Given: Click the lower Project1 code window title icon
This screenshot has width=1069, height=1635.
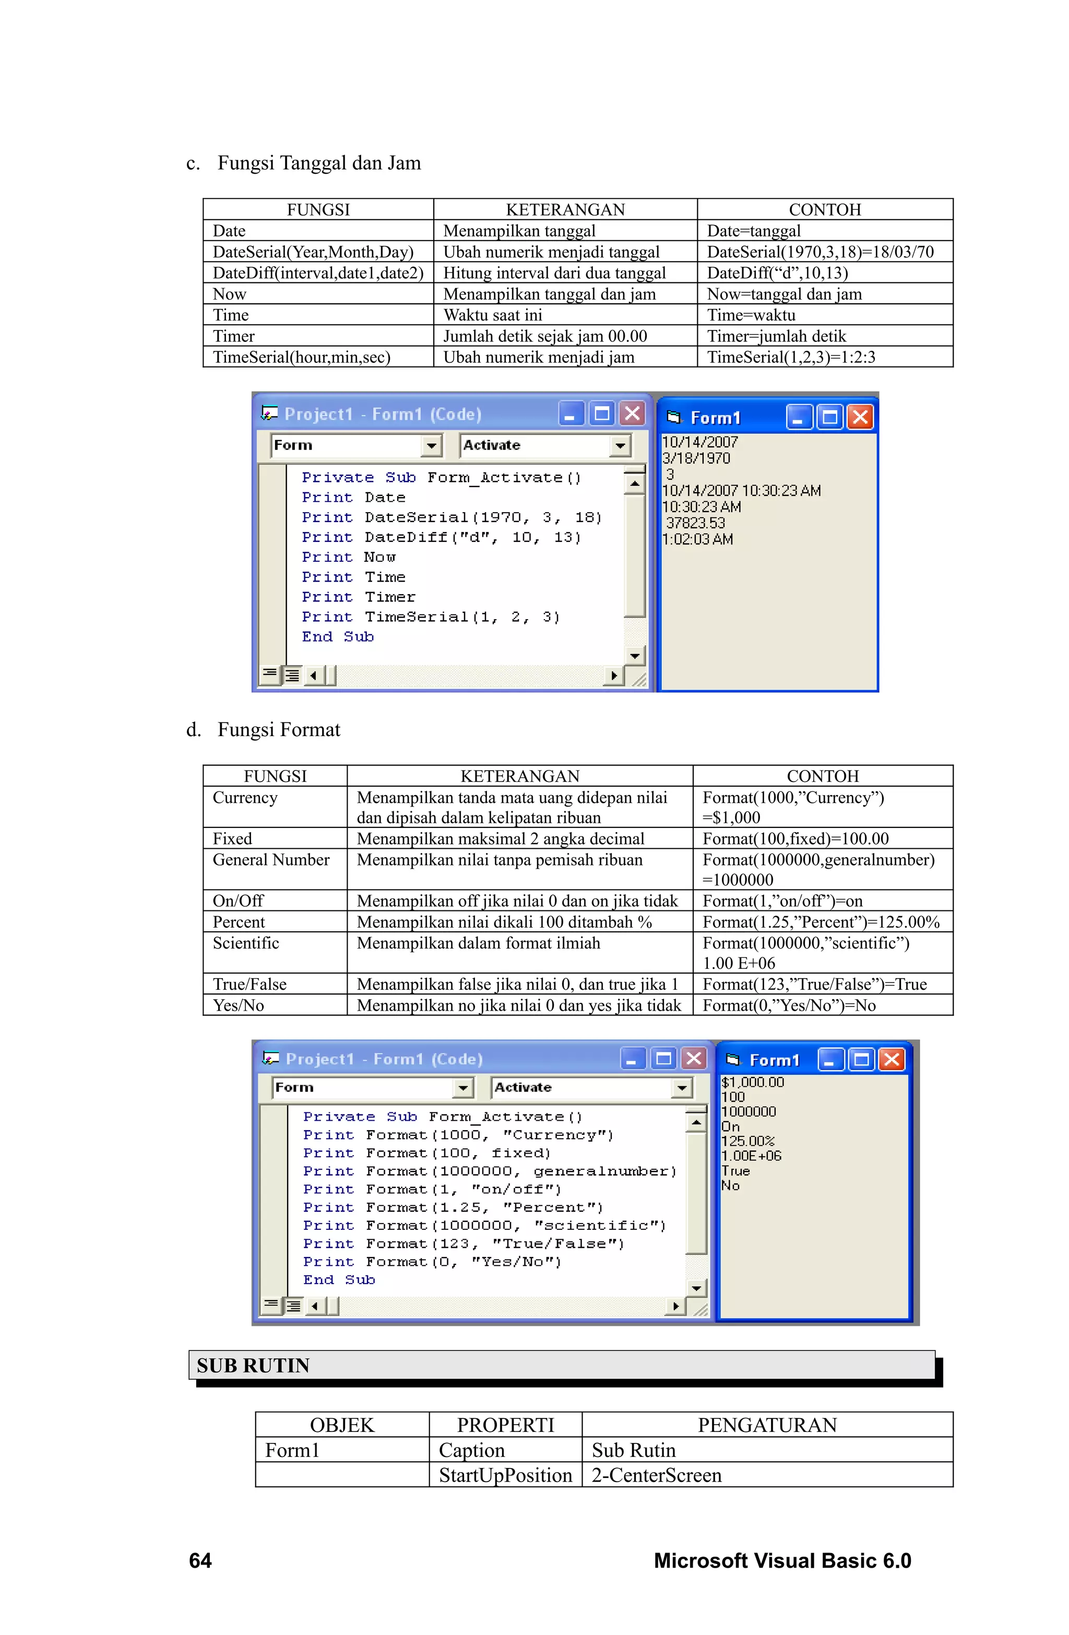Looking at the screenshot, I should (270, 1058).
